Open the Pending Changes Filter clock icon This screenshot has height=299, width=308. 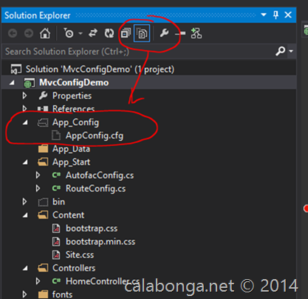[x=69, y=33]
